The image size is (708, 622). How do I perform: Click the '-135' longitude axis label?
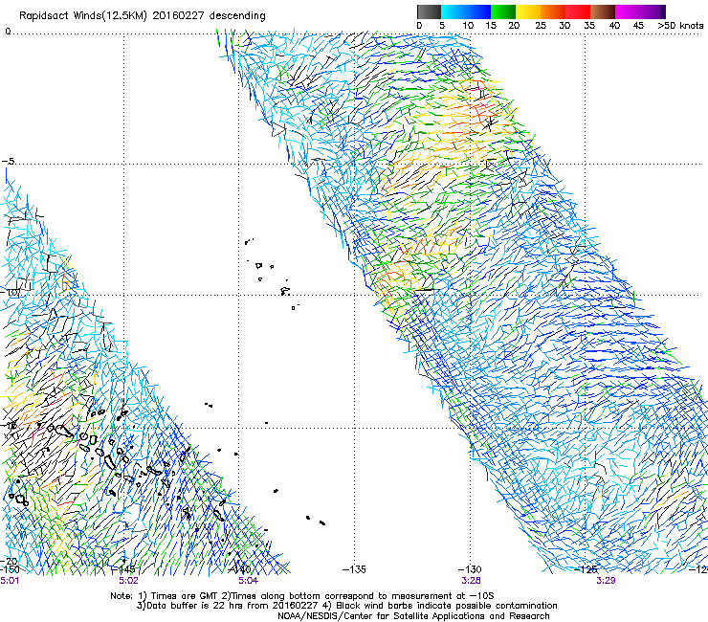(354, 569)
